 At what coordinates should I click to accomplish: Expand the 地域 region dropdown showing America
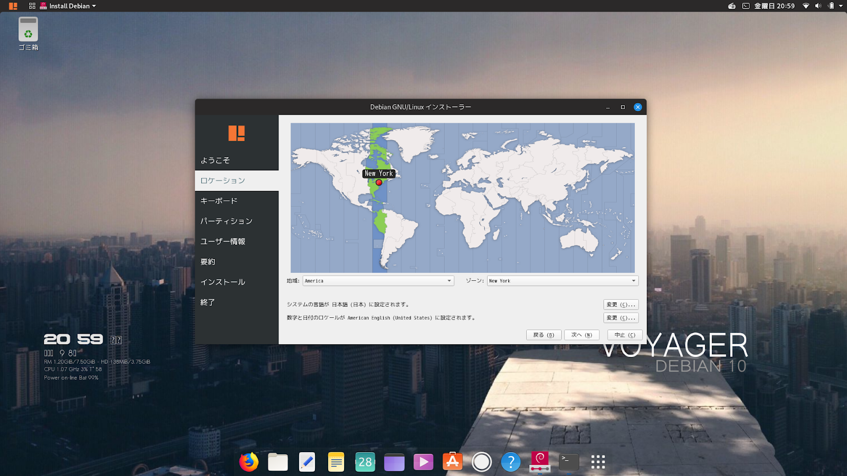click(379, 281)
